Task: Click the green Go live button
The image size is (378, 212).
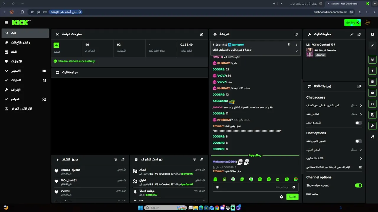Action: coord(352,23)
